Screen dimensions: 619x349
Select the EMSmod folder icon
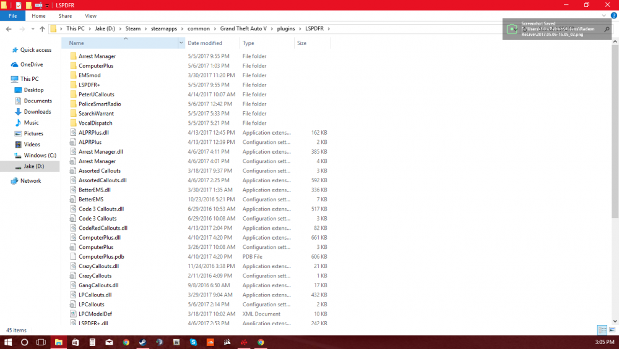(x=73, y=75)
